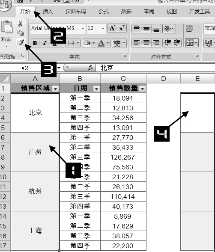Open the Name Box dropdown arrow
The width and height of the screenshot is (215, 252).
coord(59,68)
